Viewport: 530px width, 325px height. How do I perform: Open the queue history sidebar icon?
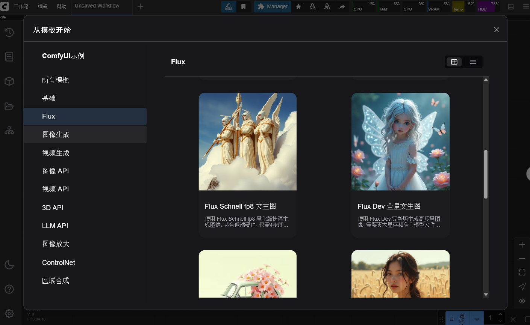(9, 32)
